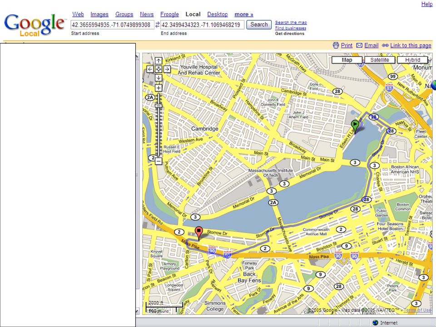The image size is (436, 327).
Task: Click the Internet zone globe in status bar
Action: point(375,322)
